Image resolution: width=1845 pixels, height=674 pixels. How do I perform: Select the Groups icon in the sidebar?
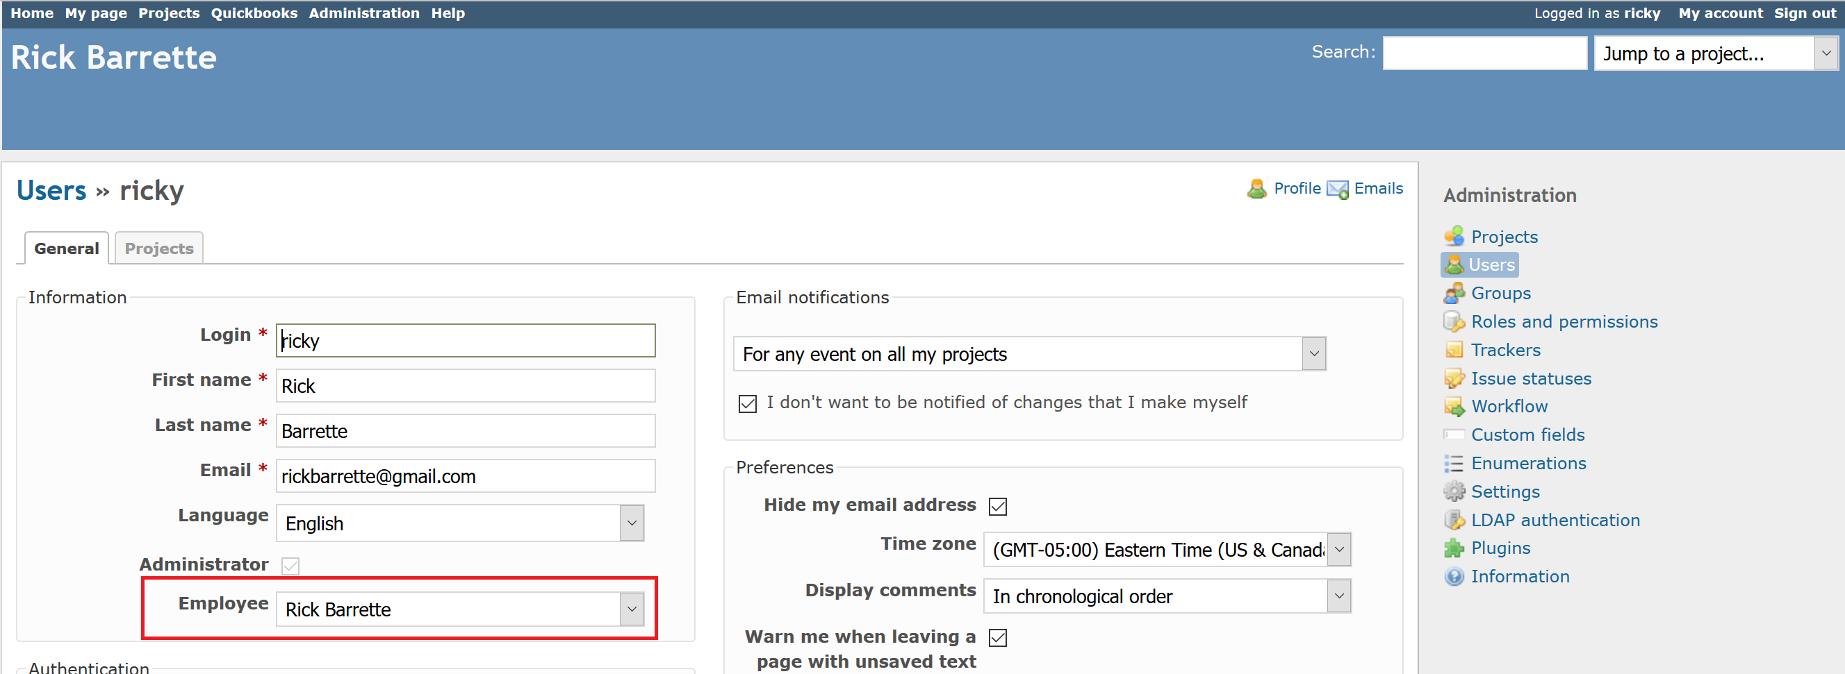point(1454,293)
